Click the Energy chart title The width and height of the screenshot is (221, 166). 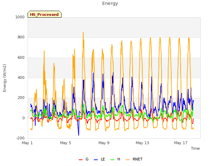click(110, 3)
